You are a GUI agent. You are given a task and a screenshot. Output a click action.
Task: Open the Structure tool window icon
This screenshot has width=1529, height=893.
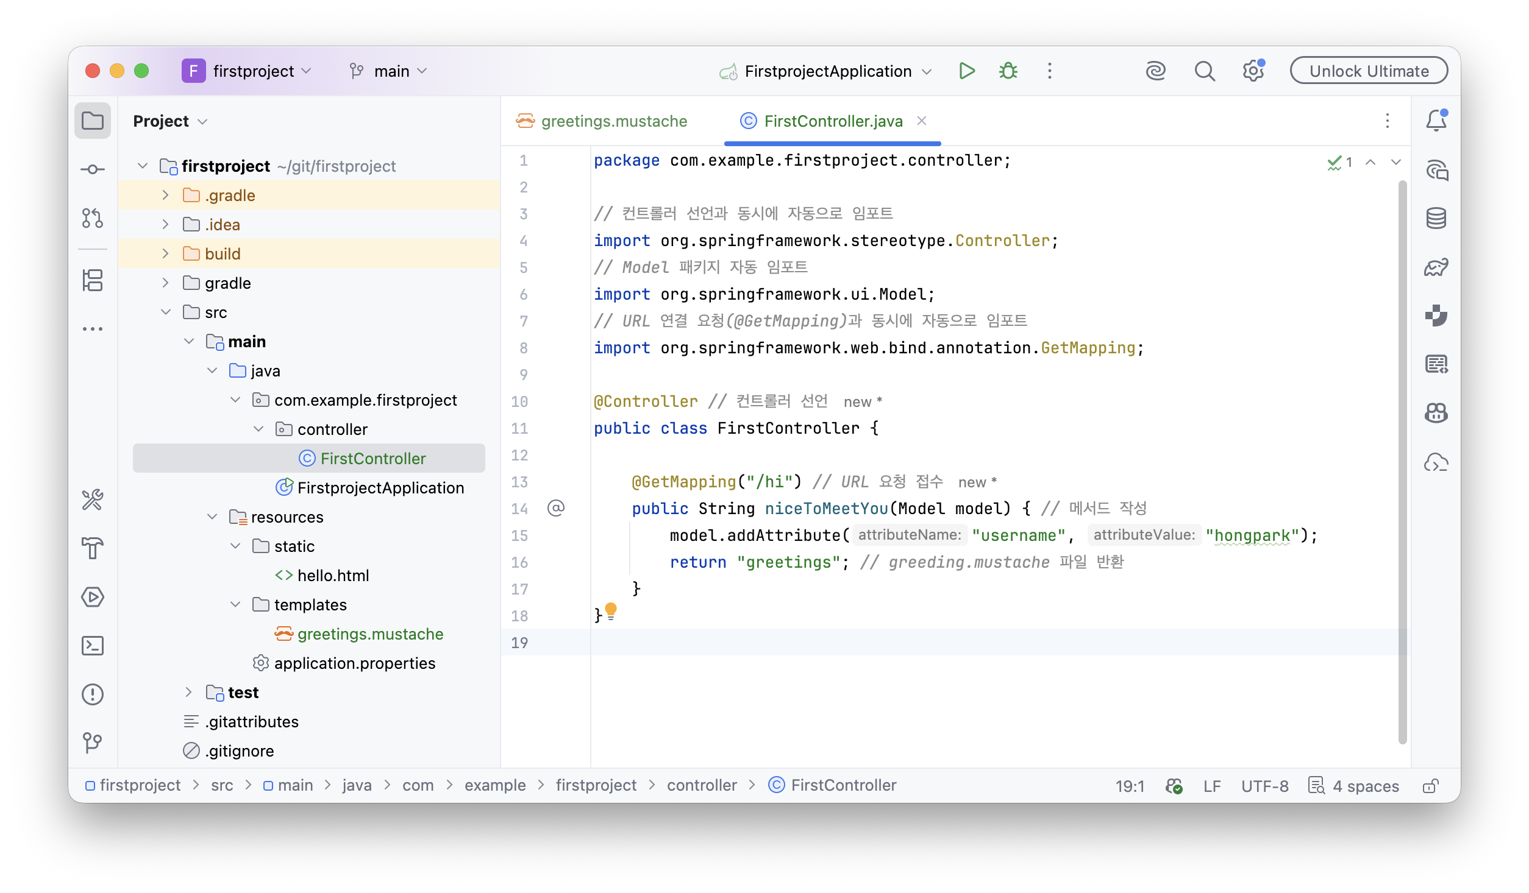[x=93, y=280]
